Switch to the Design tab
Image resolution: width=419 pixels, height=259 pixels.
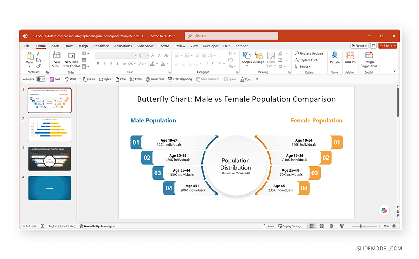click(x=82, y=46)
